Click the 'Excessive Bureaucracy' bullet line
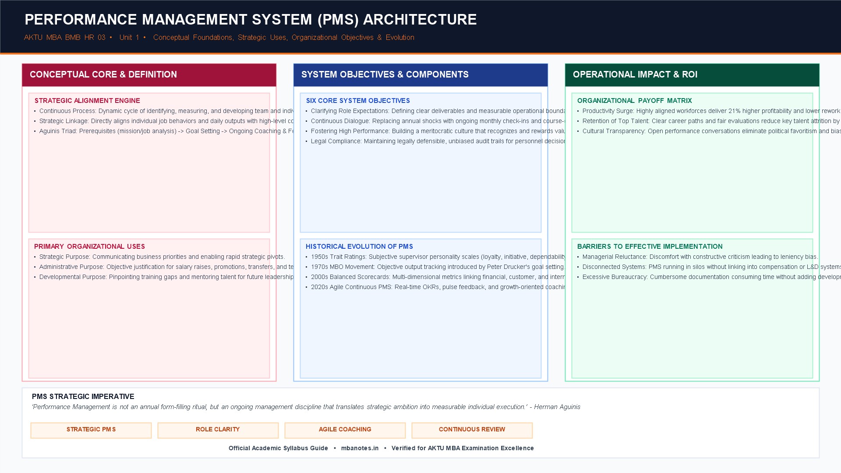 tap(709, 277)
